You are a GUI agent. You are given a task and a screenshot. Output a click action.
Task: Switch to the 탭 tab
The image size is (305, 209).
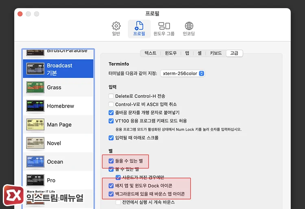(187, 53)
